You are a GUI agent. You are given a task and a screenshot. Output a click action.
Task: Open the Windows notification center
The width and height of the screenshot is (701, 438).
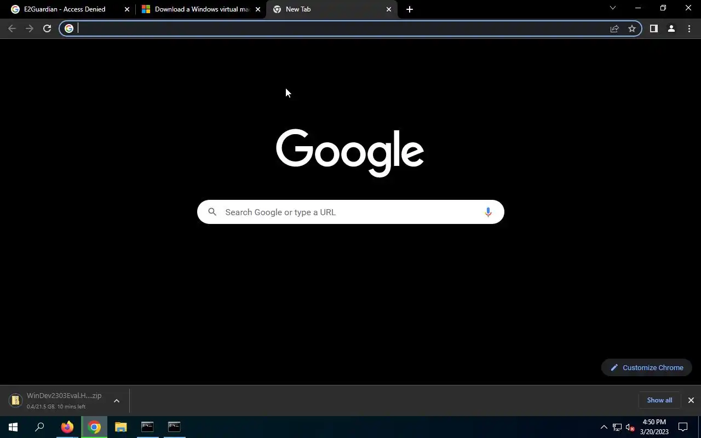click(x=683, y=427)
